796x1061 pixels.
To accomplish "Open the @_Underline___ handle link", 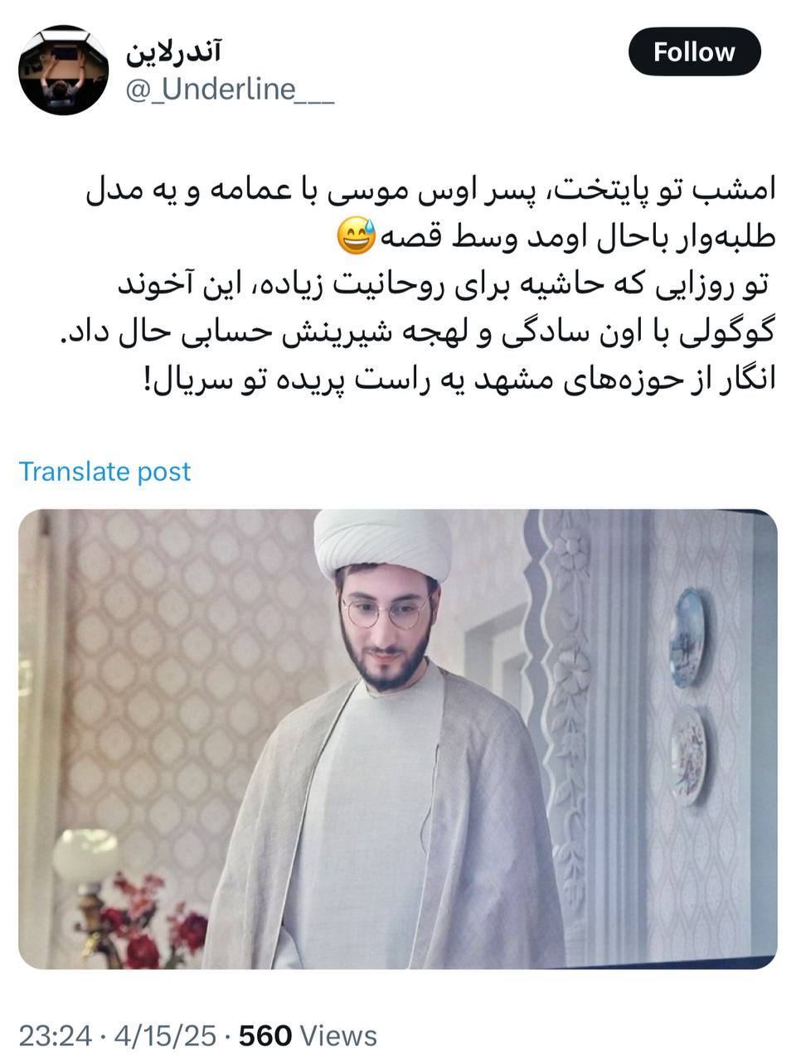I will tap(230, 89).
